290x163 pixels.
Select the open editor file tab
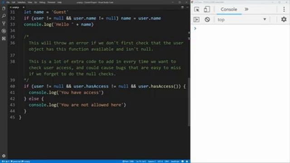coord(17,7)
